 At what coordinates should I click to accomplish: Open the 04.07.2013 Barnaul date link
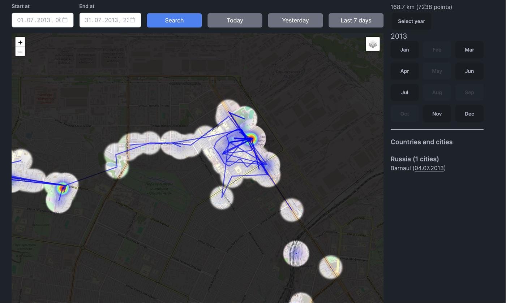[x=429, y=168]
